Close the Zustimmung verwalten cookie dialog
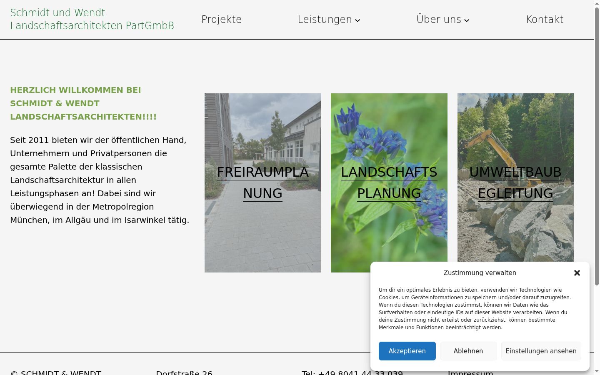Screen dimensions: 600x375 577,273
